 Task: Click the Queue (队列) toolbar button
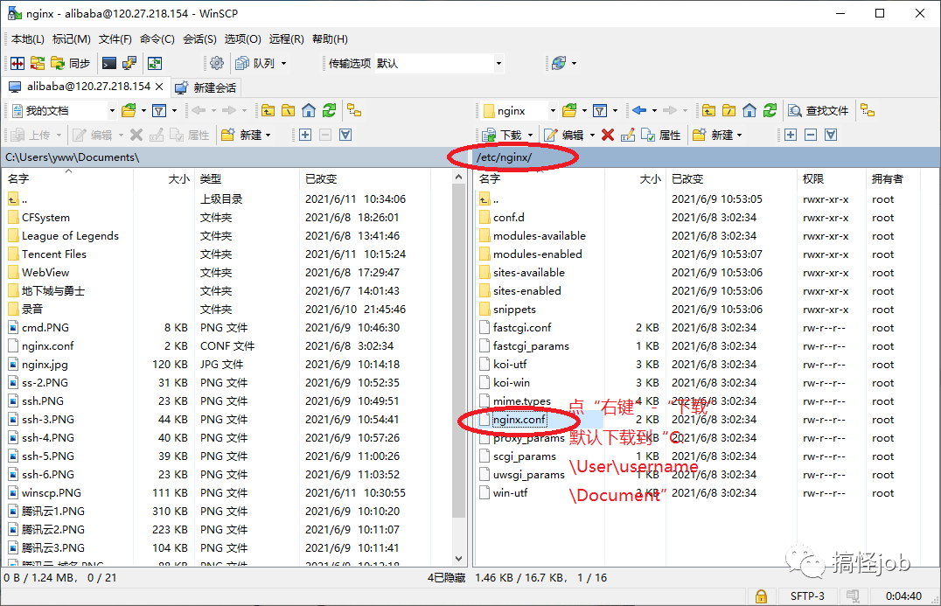[x=255, y=63]
